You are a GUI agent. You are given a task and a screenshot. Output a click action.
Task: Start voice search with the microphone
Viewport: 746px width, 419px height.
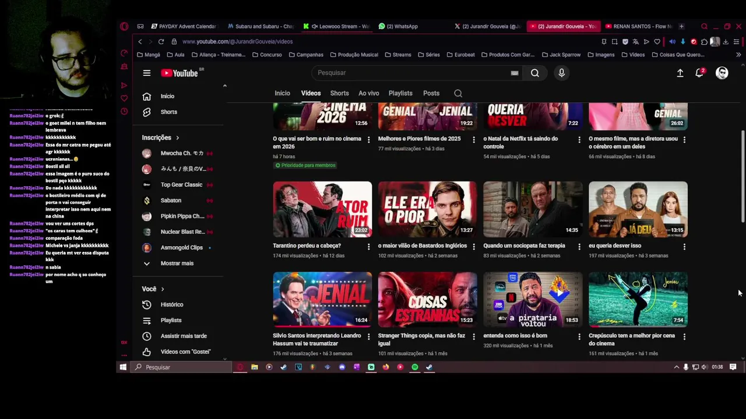click(561, 73)
